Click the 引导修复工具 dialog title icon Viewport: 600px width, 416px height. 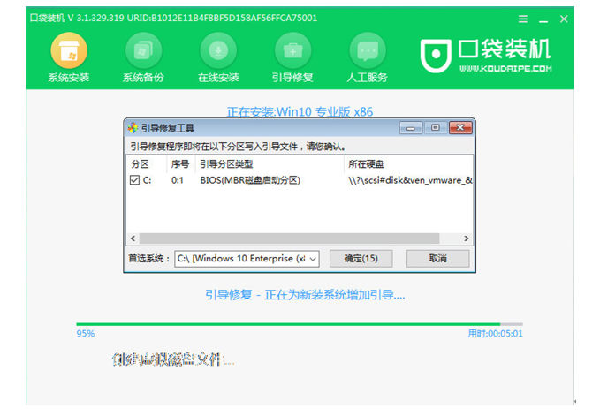pos(133,128)
